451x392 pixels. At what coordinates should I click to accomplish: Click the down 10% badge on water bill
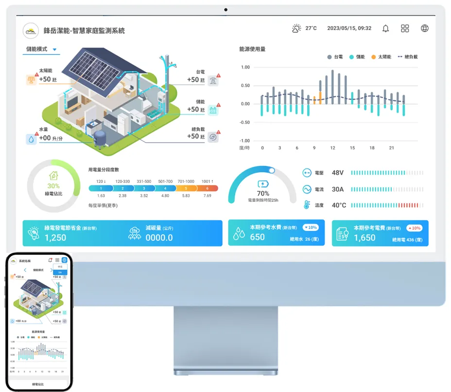[311, 228]
